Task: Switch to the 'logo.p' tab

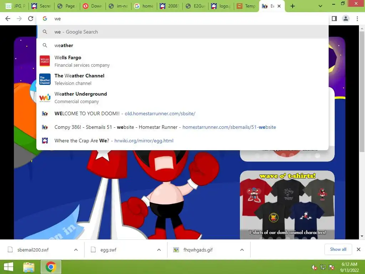Action: pos(221,6)
